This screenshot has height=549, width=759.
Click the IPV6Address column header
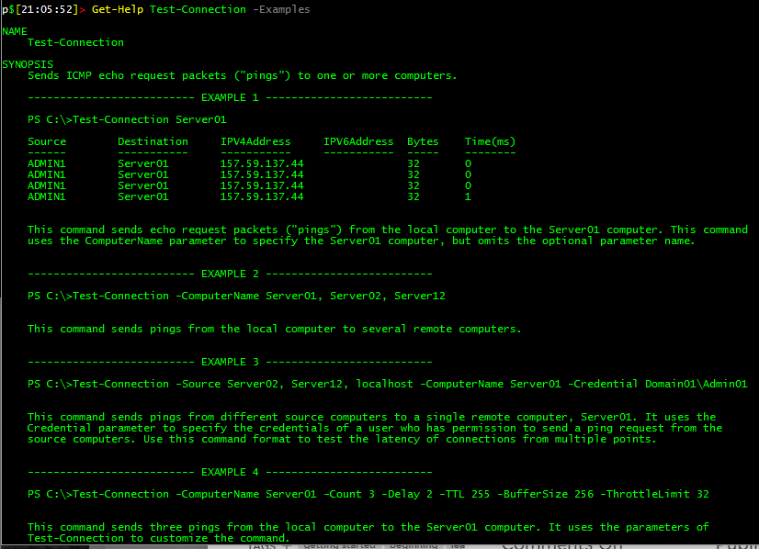(x=358, y=141)
